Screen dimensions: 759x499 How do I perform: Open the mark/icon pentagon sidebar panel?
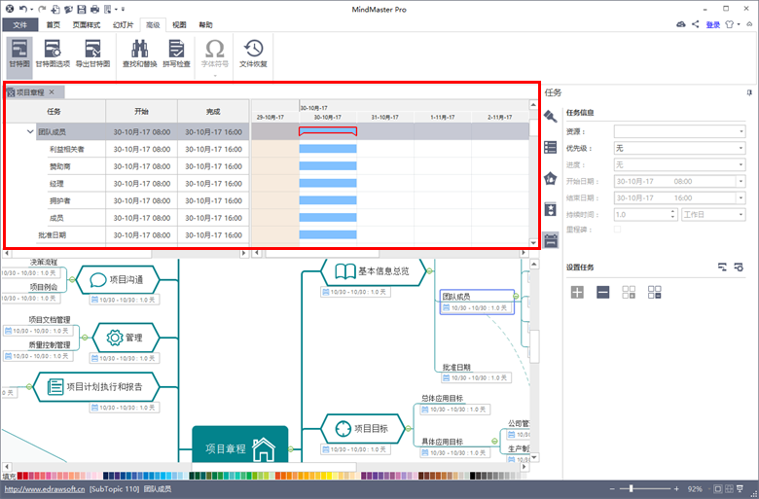[x=551, y=178]
